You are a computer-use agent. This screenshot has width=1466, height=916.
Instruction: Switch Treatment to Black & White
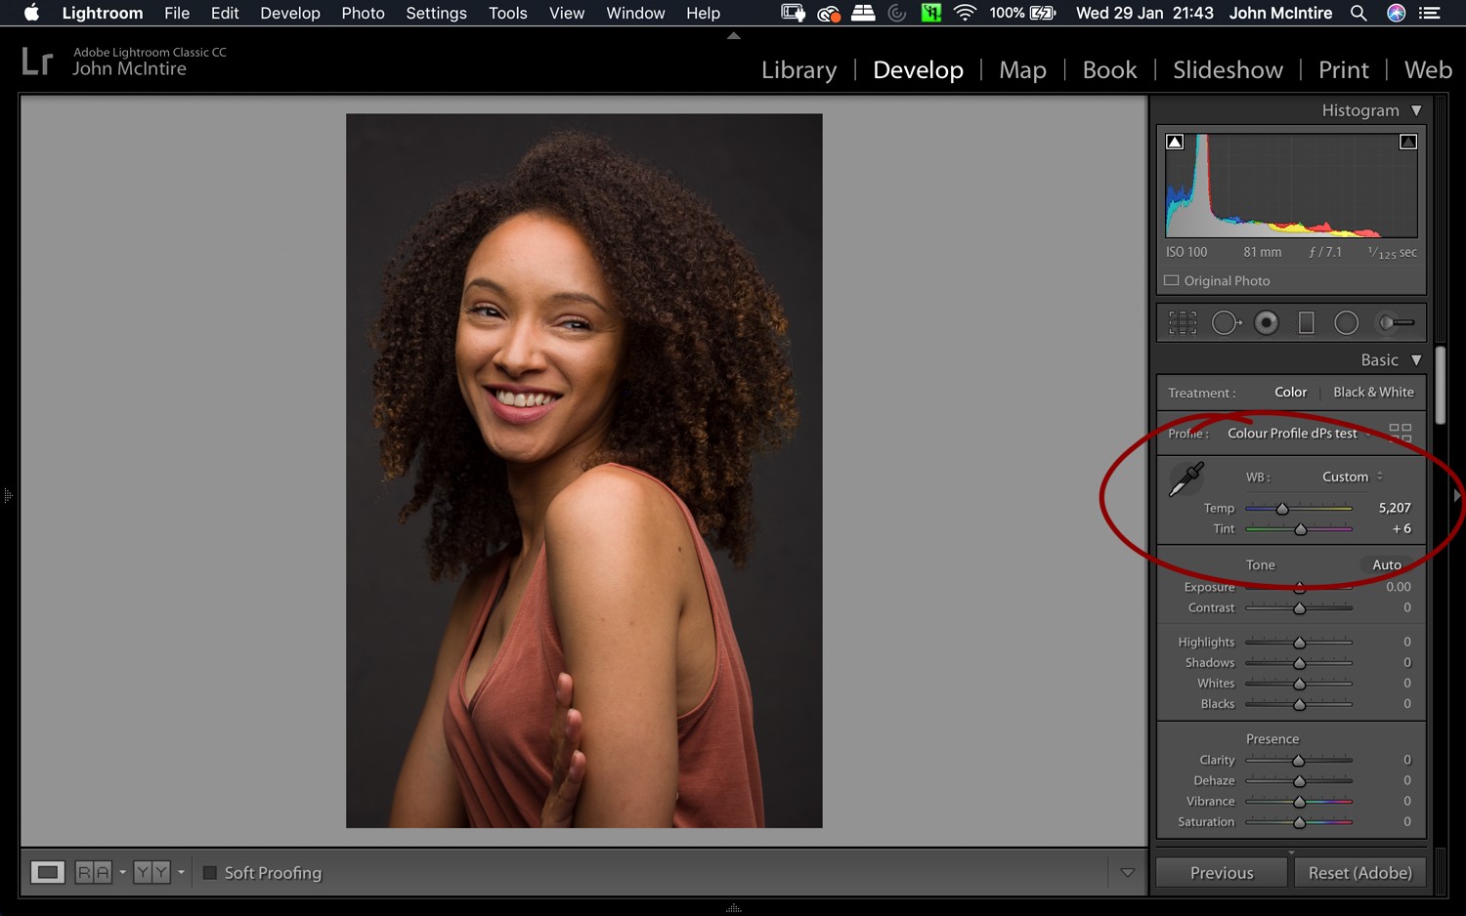click(1373, 392)
